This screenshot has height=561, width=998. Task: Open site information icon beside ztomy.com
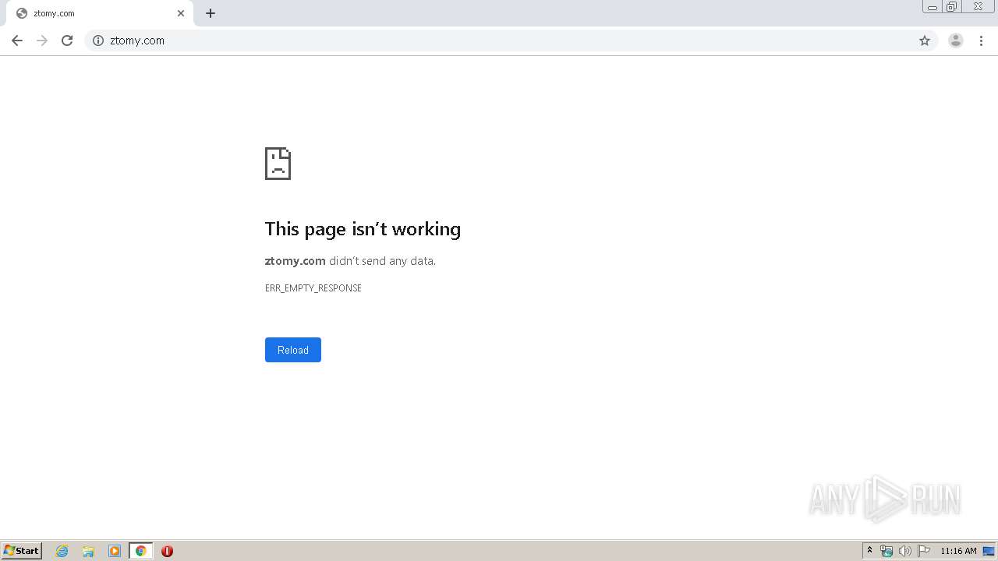[98, 41]
